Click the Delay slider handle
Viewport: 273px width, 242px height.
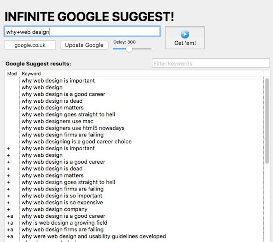tap(129, 49)
